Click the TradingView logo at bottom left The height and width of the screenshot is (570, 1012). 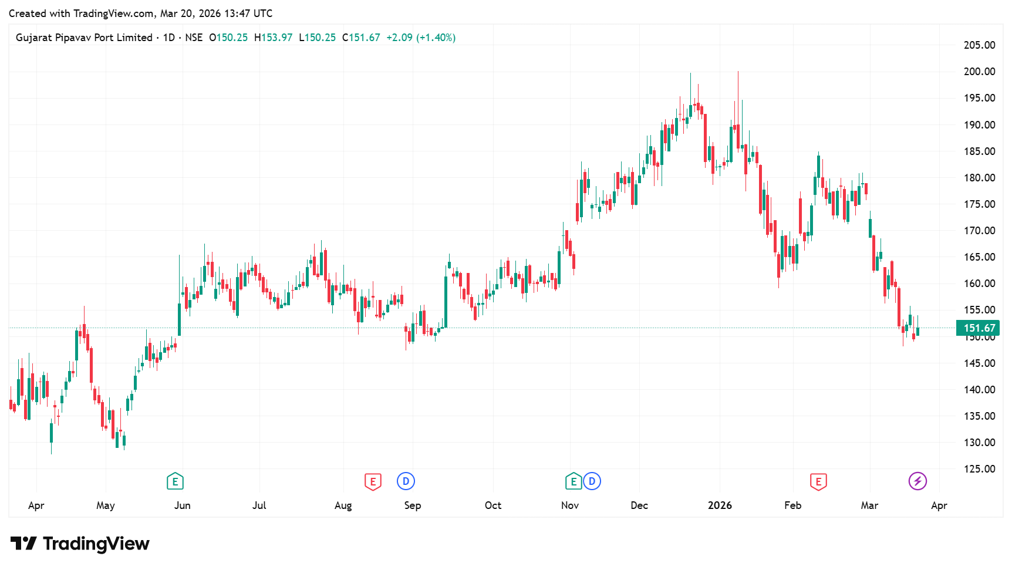80,544
